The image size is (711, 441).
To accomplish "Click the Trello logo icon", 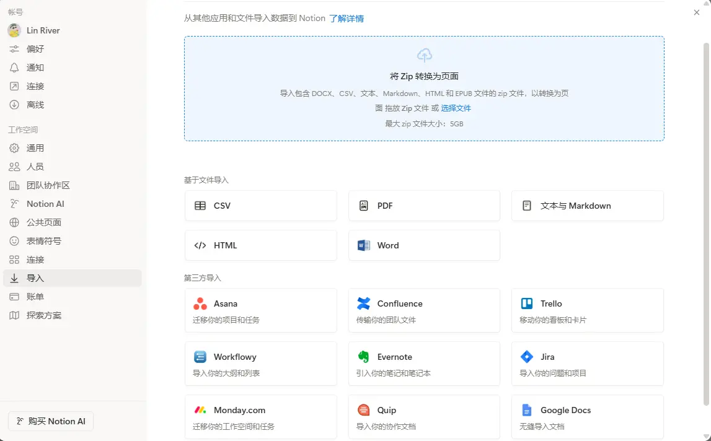I will point(527,303).
